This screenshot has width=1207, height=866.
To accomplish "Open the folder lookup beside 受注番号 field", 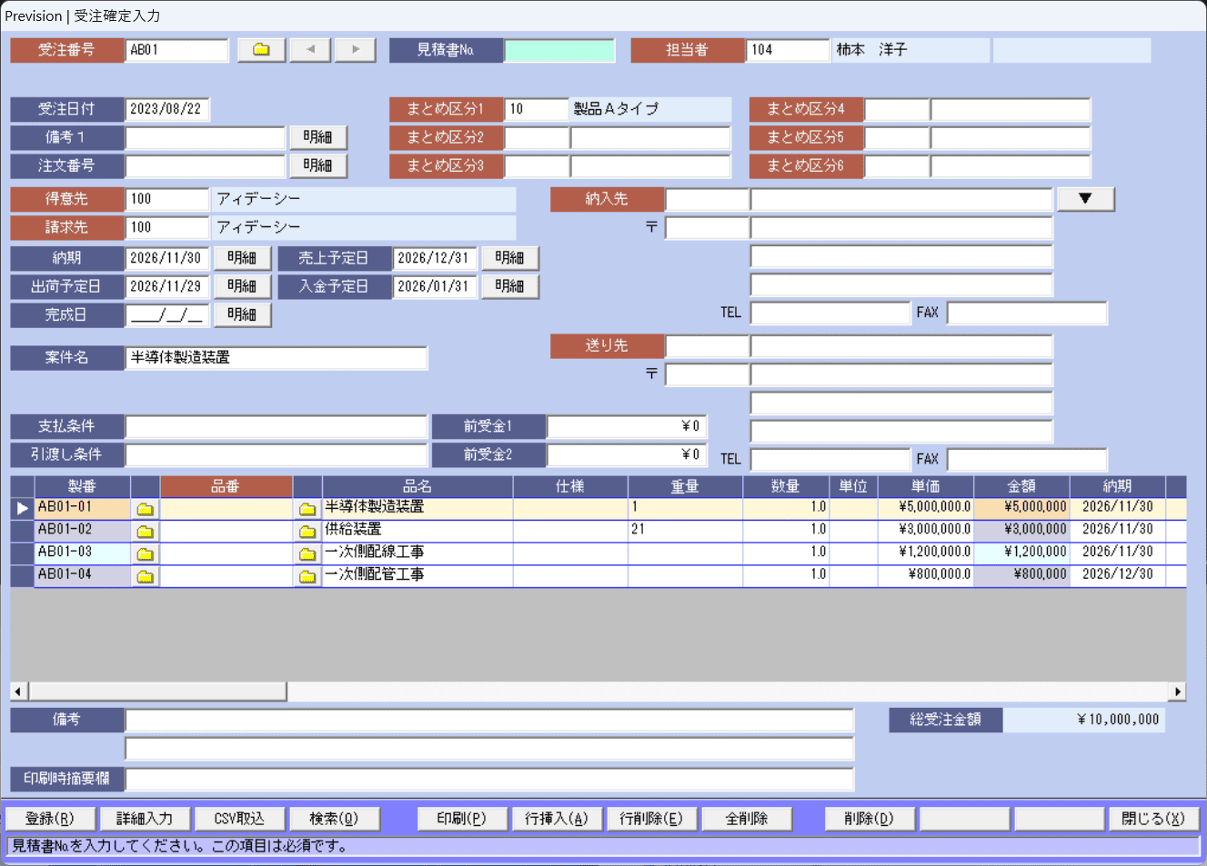I will coord(261,50).
